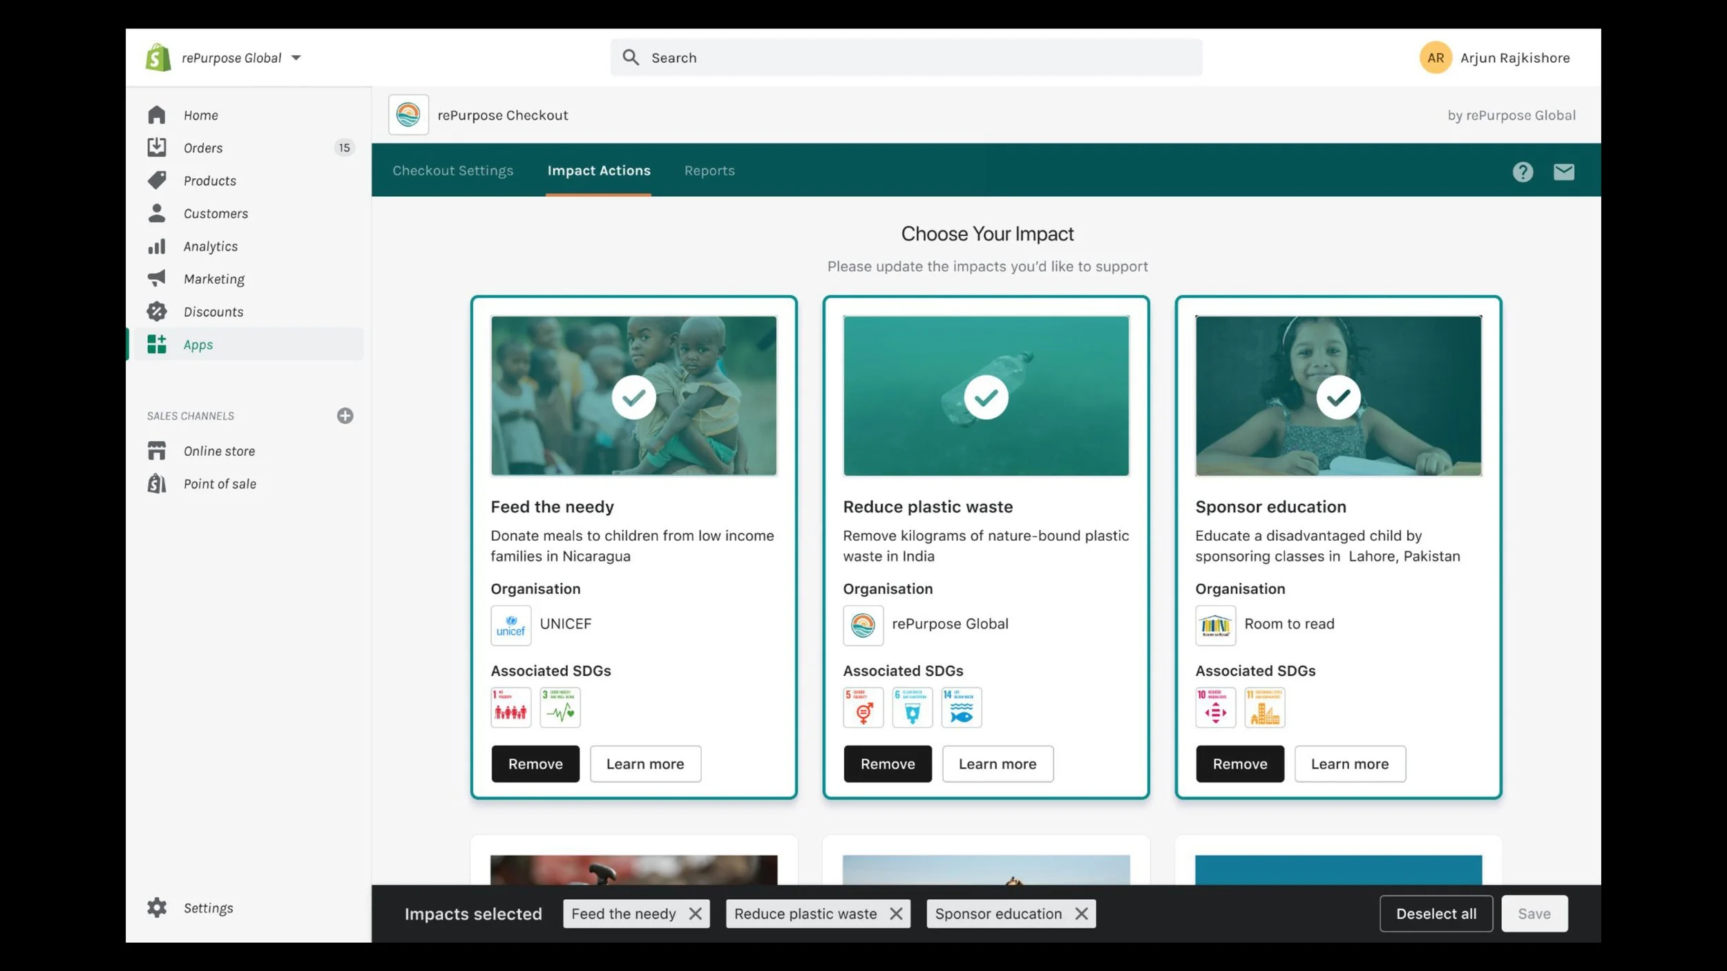Add a sales channel with plus icon
The height and width of the screenshot is (971, 1727).
pos(345,416)
